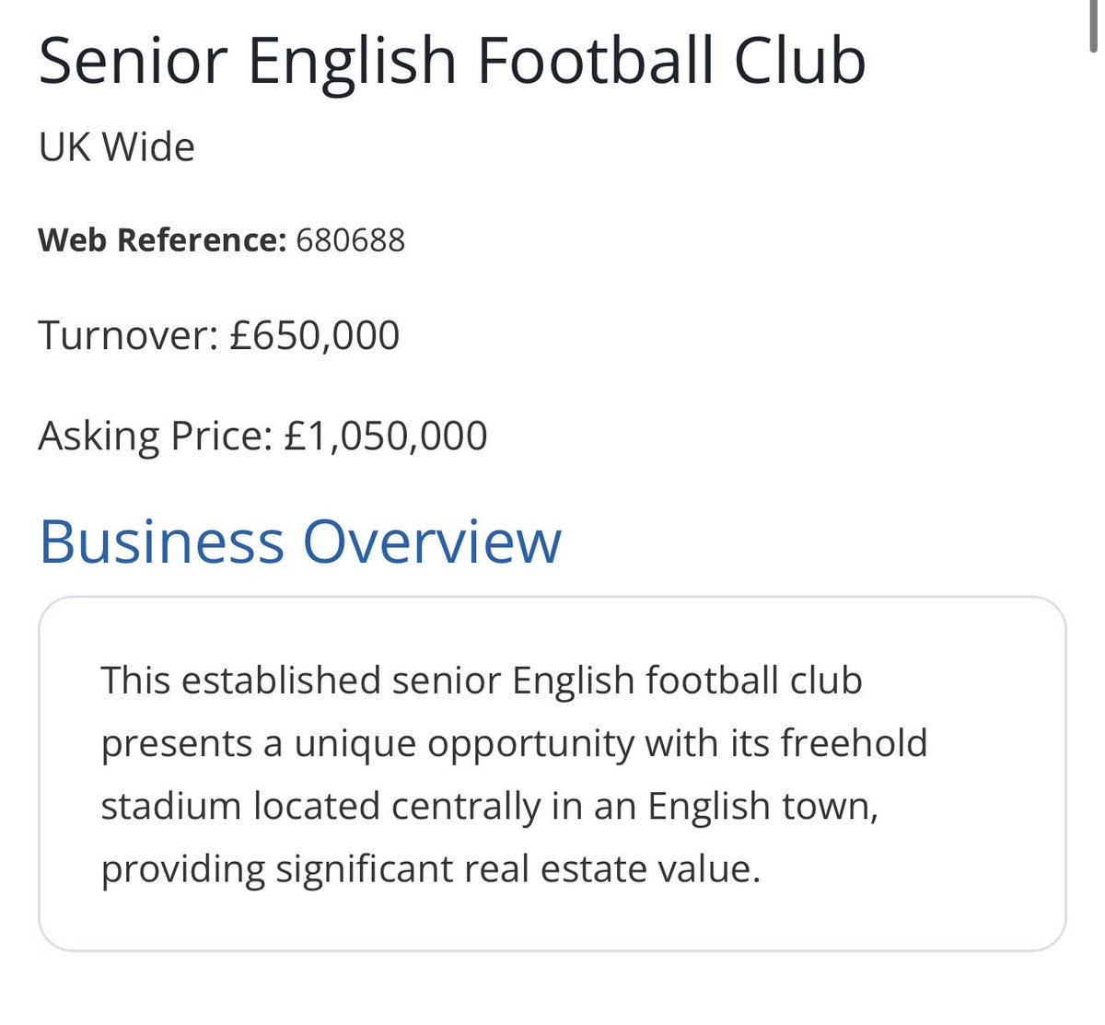This screenshot has width=1105, height=1025.
Task: Click 'stadium located centrally' text line
Action: coord(322,806)
